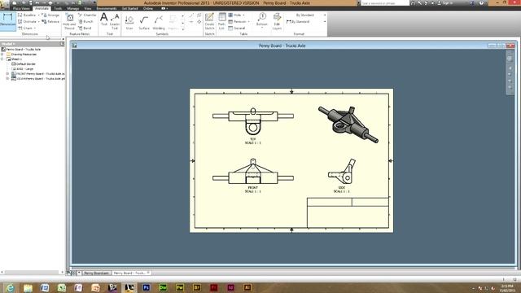The image size is (521, 293).
Task: Insert a User symbol
Action: (x=129, y=22)
